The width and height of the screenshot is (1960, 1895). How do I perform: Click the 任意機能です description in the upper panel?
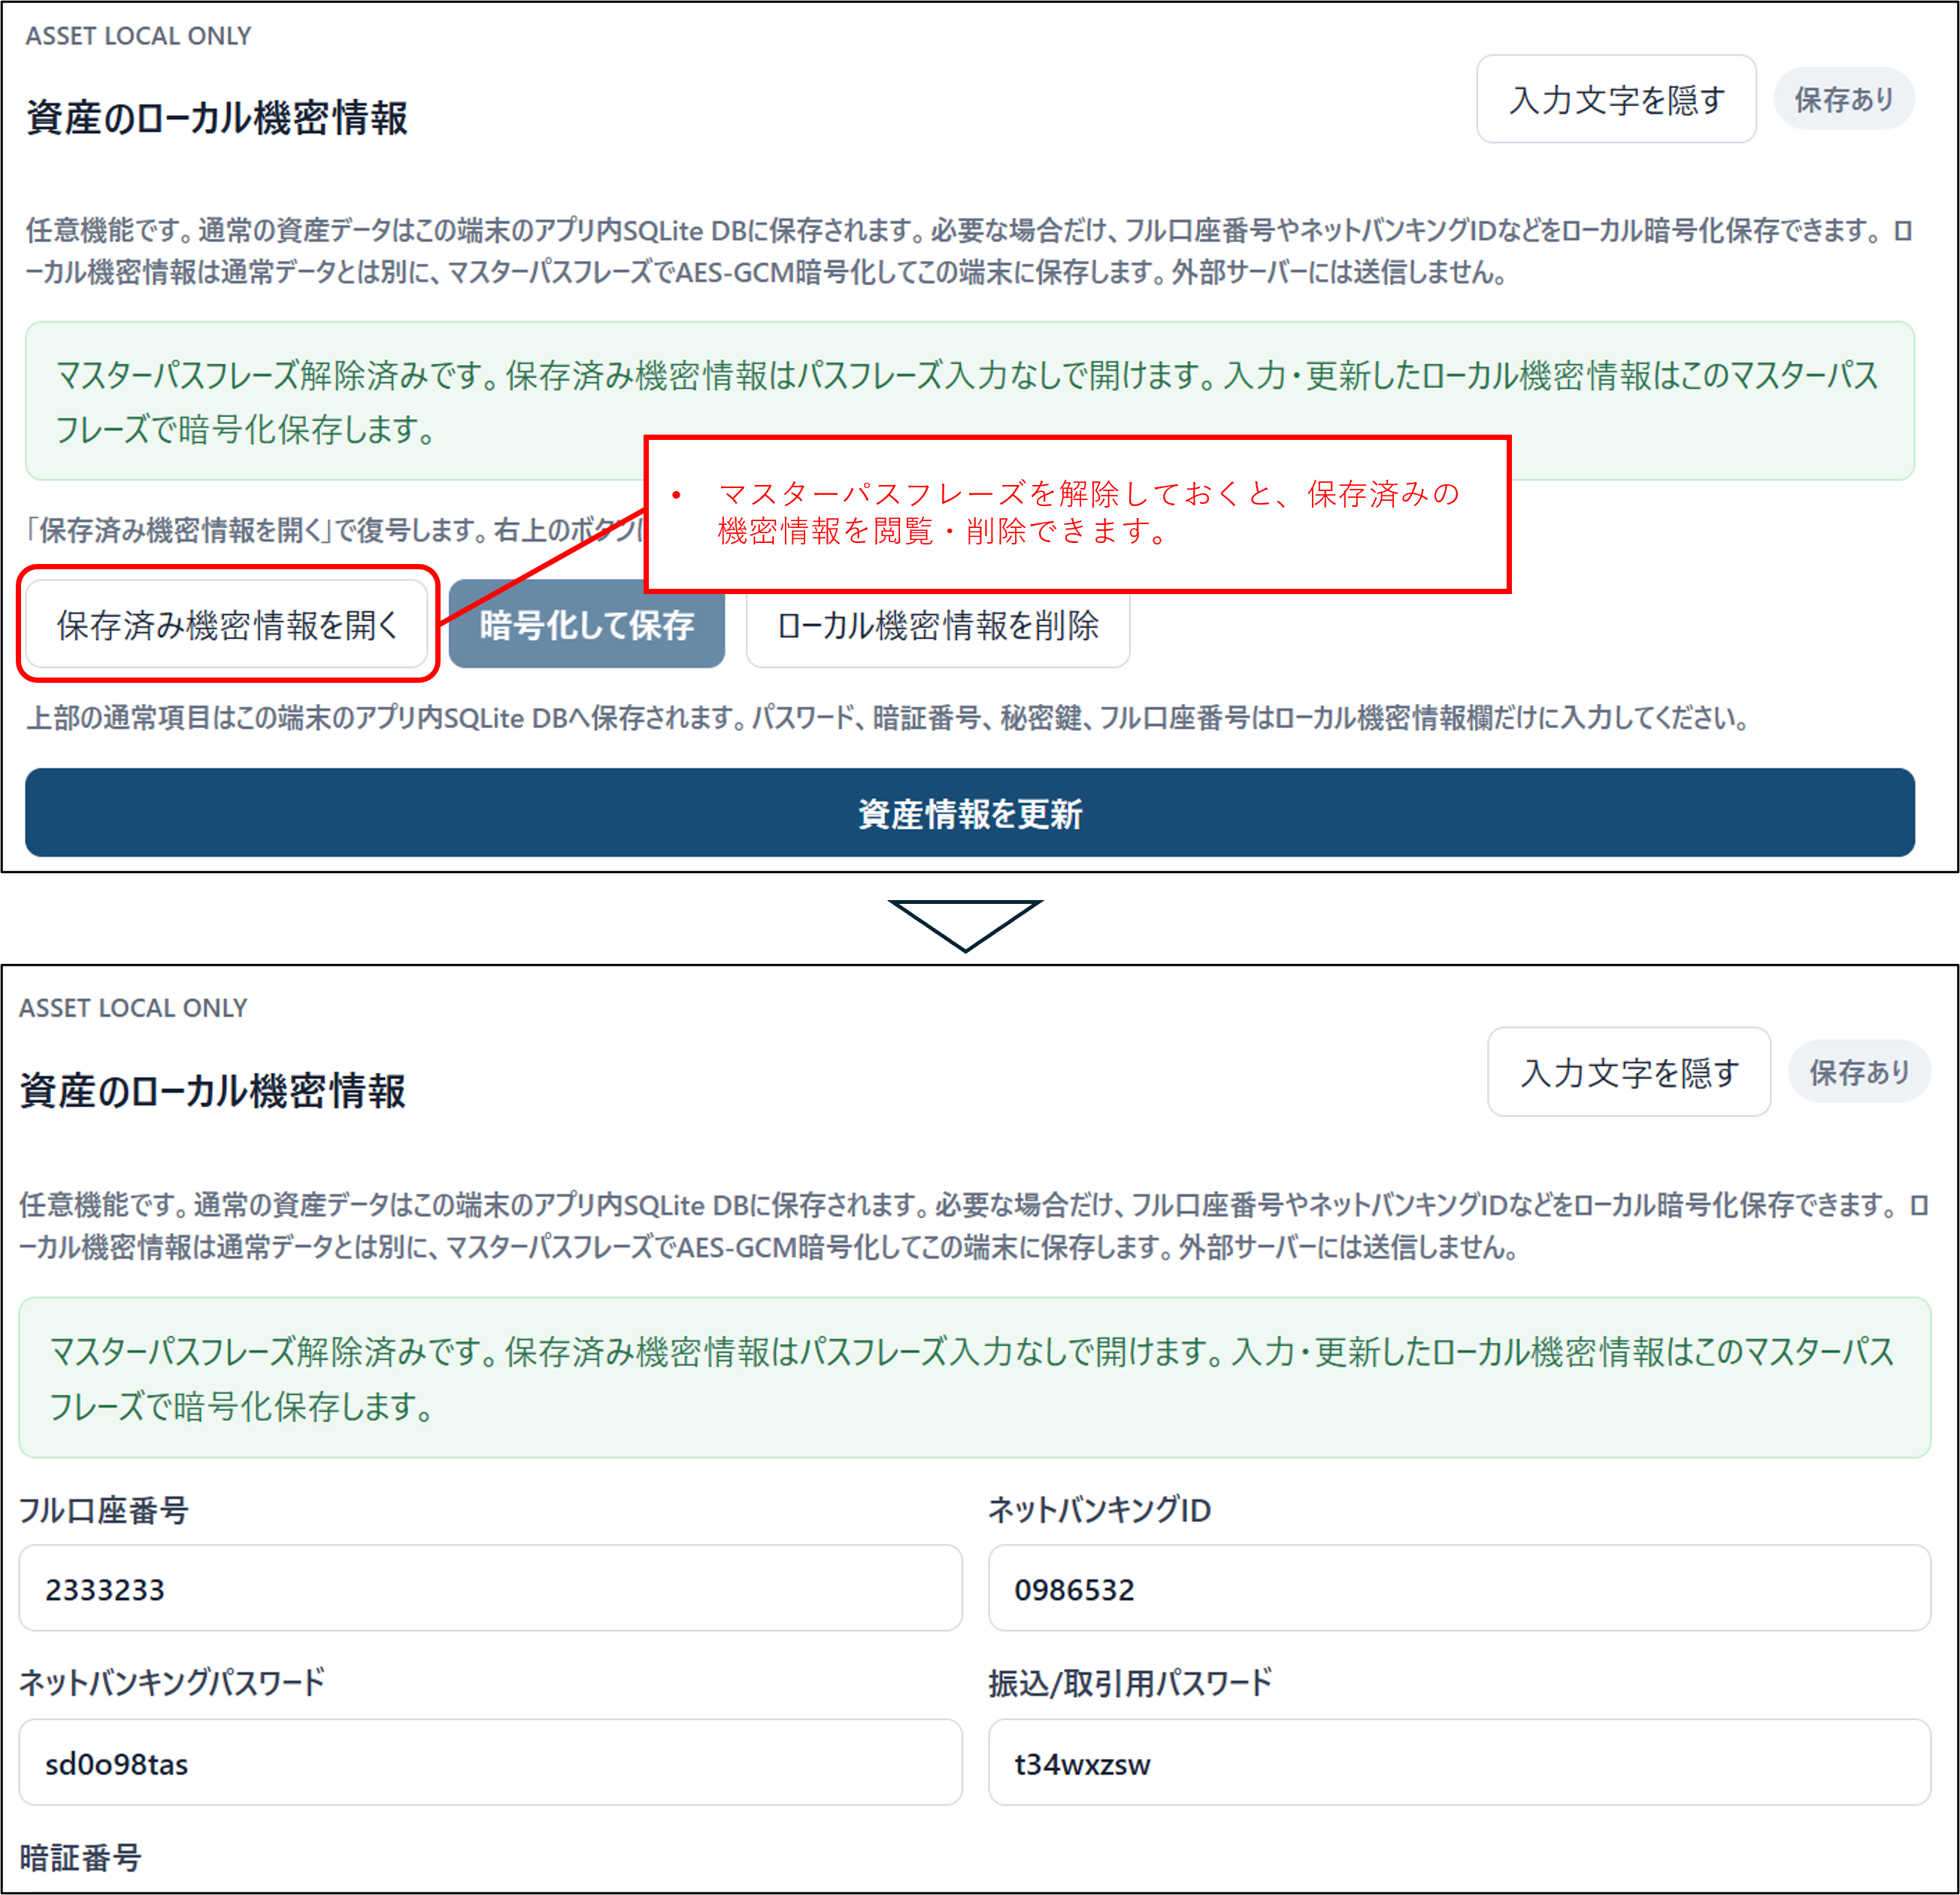pos(970,251)
